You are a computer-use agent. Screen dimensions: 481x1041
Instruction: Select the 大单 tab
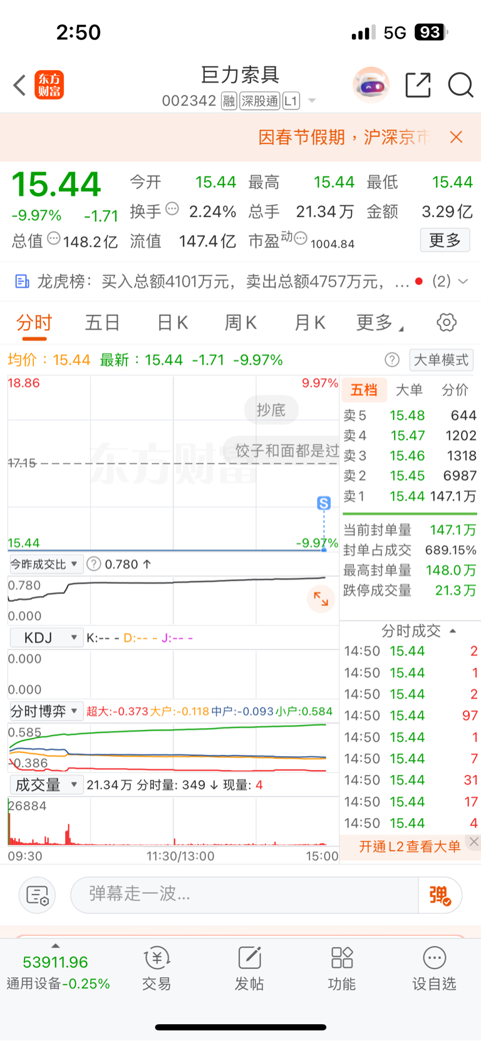point(410,390)
